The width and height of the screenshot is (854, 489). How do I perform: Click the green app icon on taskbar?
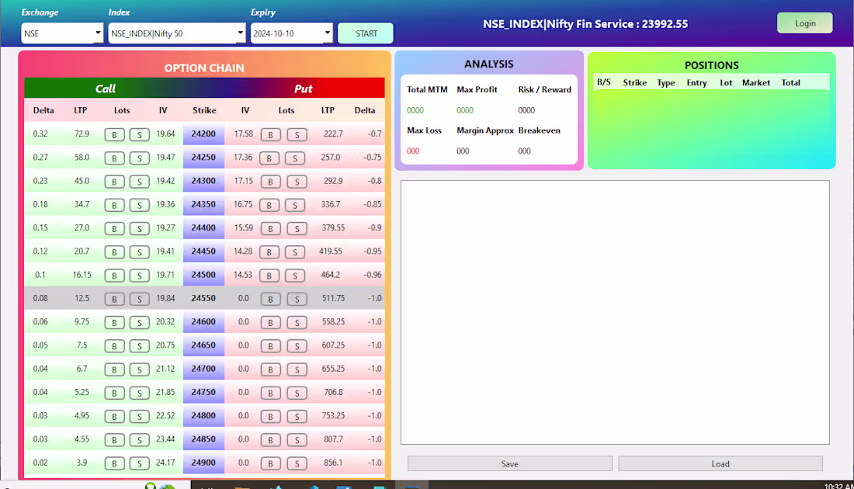tap(150, 485)
